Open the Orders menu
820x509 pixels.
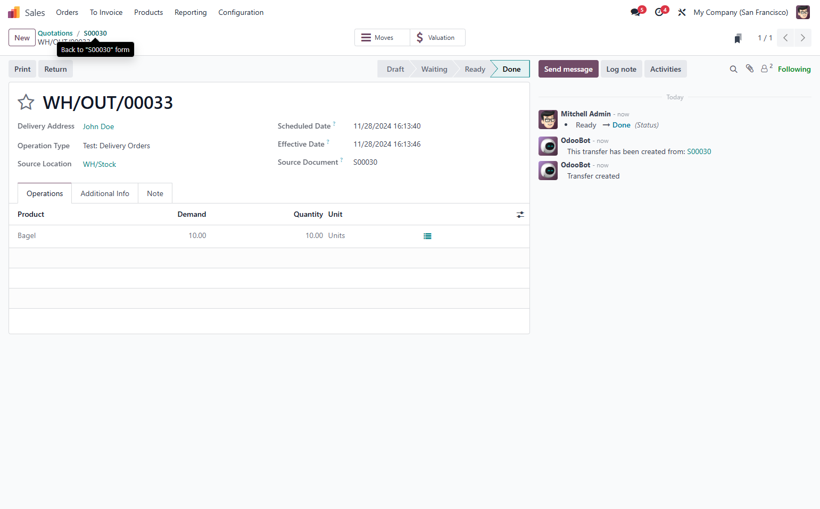click(x=67, y=12)
